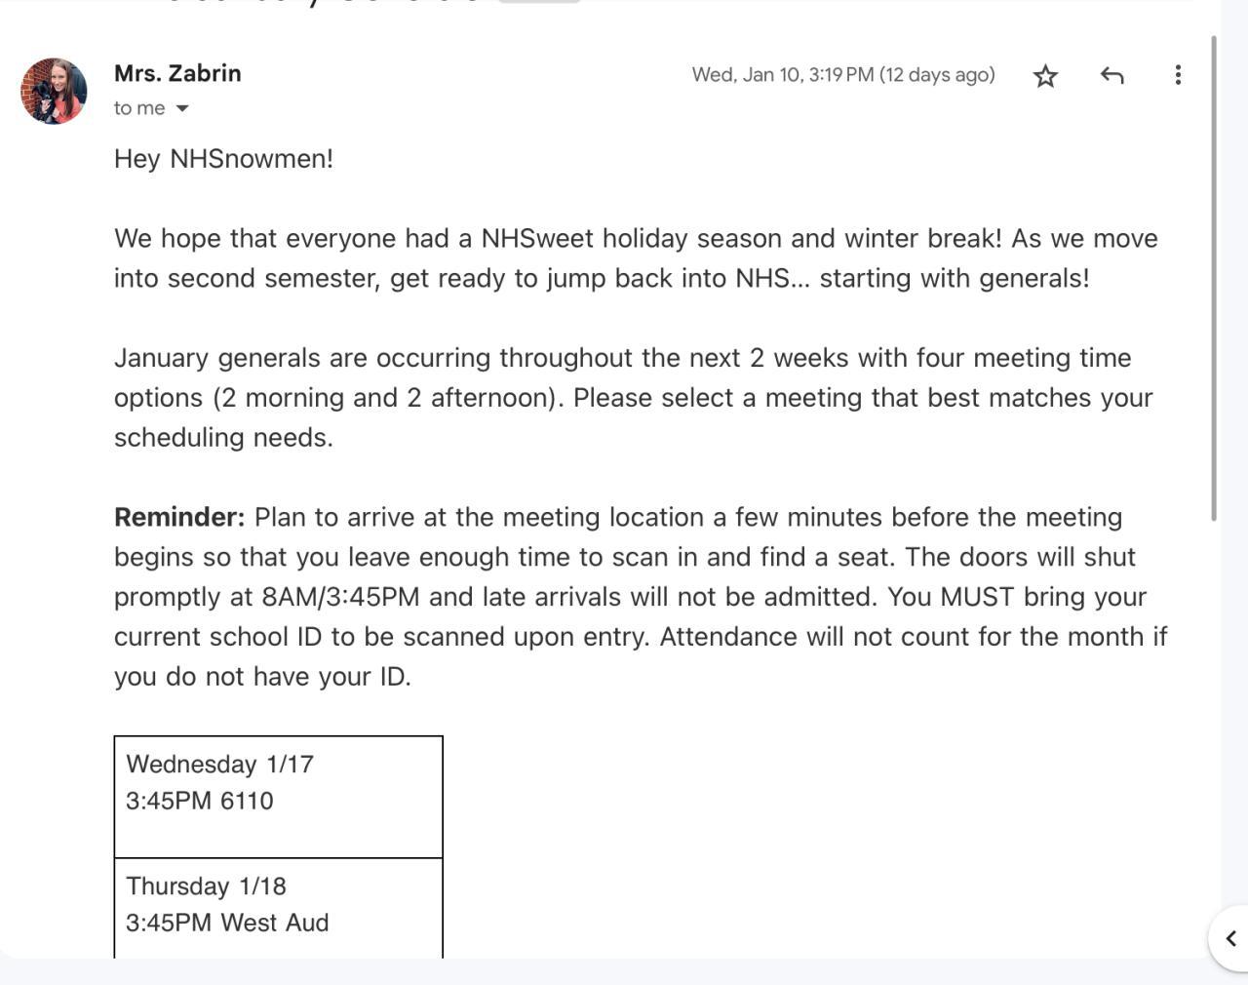Click the "3:45PM West Aud" meeting entry
Screen dimensions: 1248x985
[227, 923]
